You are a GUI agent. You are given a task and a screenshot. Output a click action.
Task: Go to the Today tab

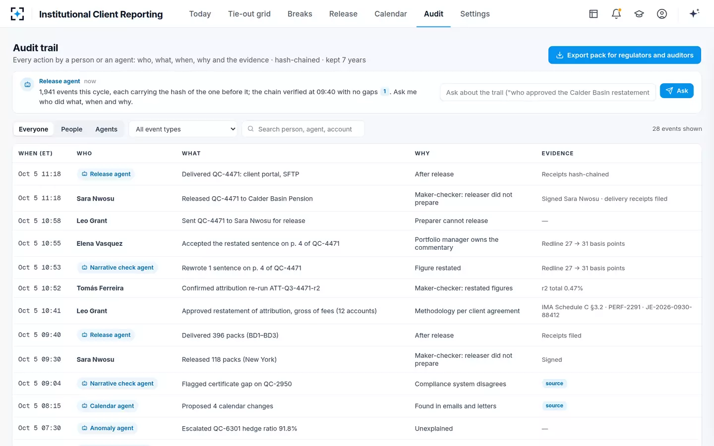pos(200,14)
